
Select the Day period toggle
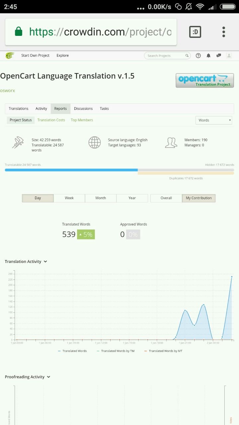pyautogui.click(x=38, y=198)
